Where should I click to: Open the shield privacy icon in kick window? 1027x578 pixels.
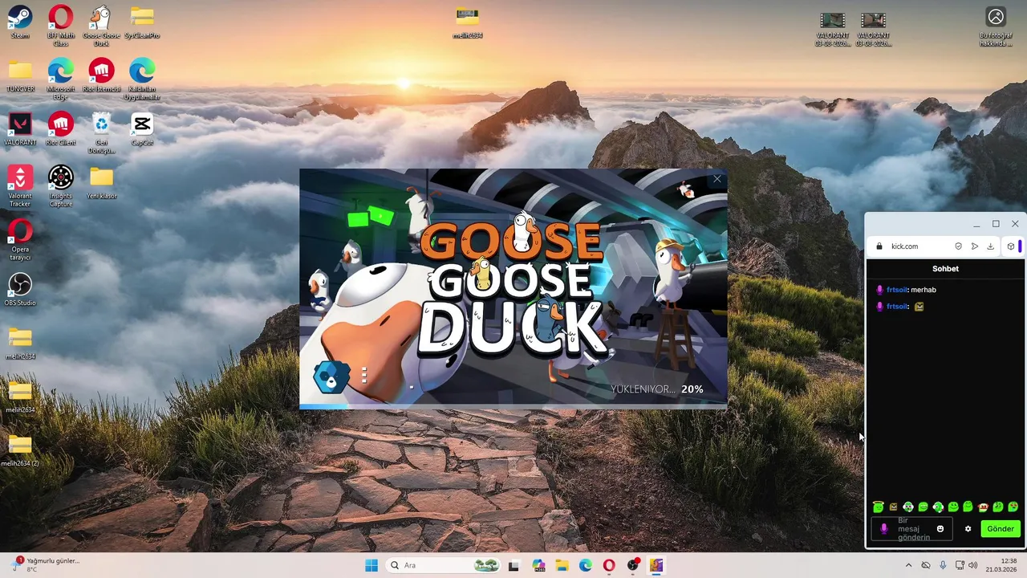click(x=958, y=246)
